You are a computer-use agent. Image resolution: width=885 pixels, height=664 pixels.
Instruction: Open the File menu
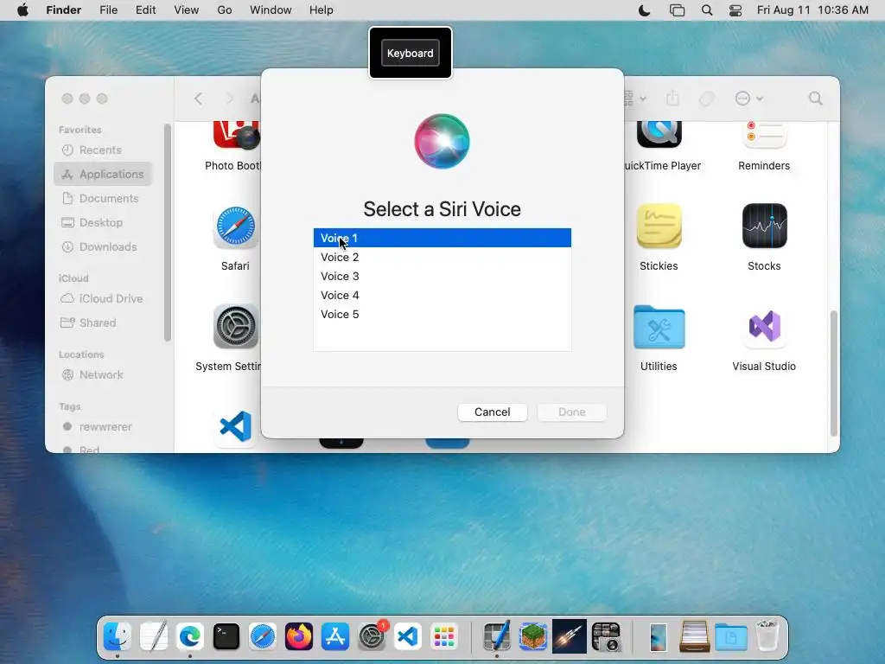pos(108,10)
